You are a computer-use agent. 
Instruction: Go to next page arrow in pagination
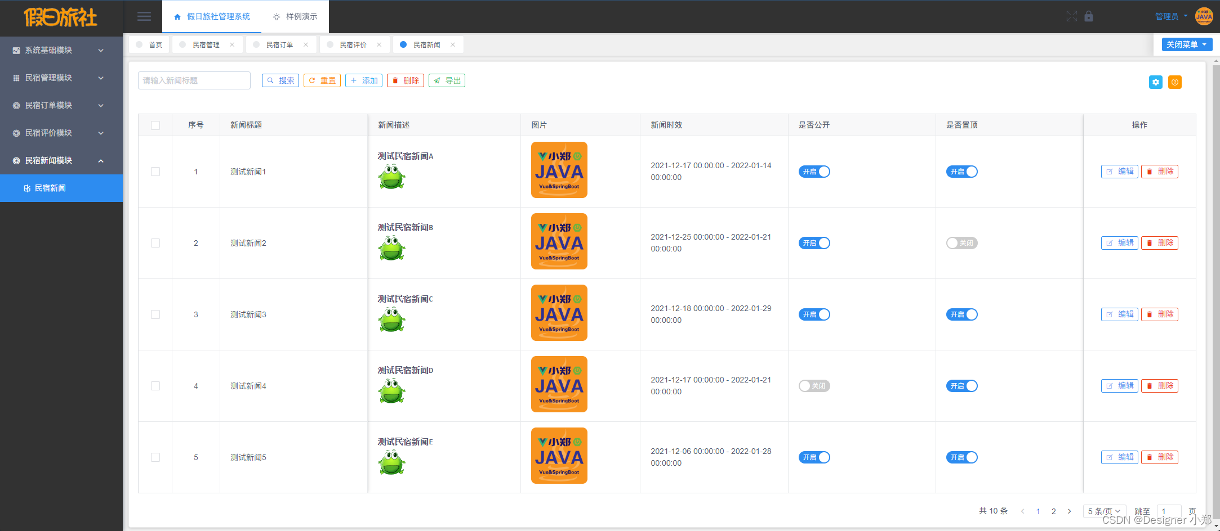(1069, 511)
